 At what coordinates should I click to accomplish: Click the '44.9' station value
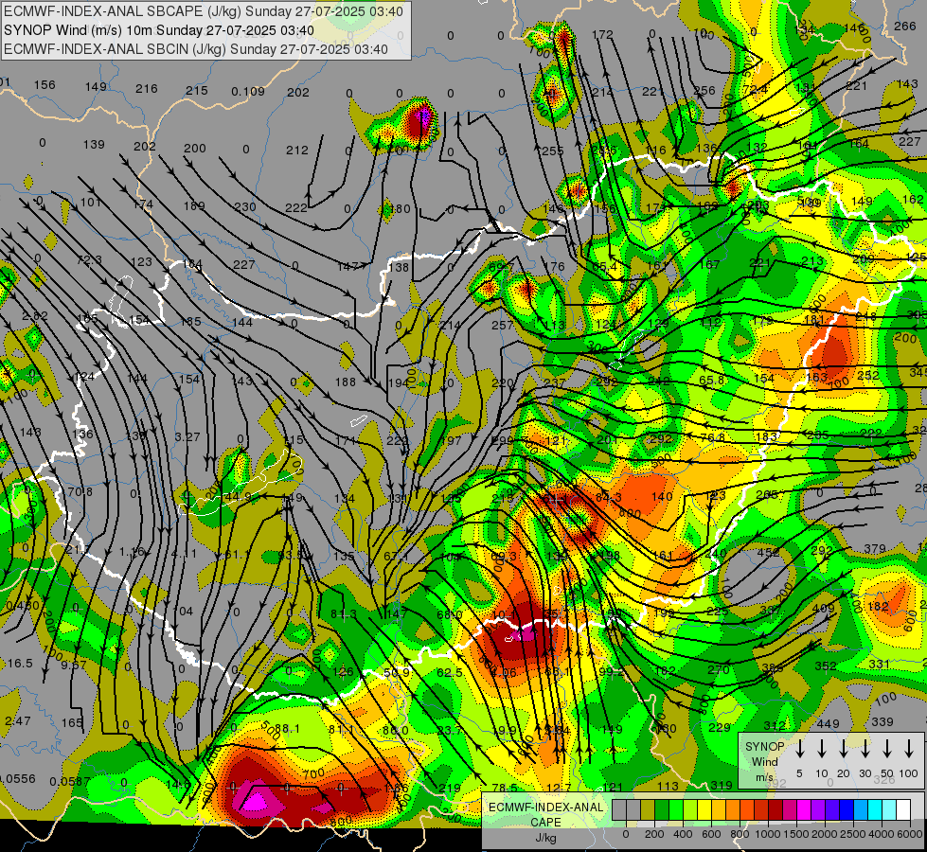coord(239,497)
